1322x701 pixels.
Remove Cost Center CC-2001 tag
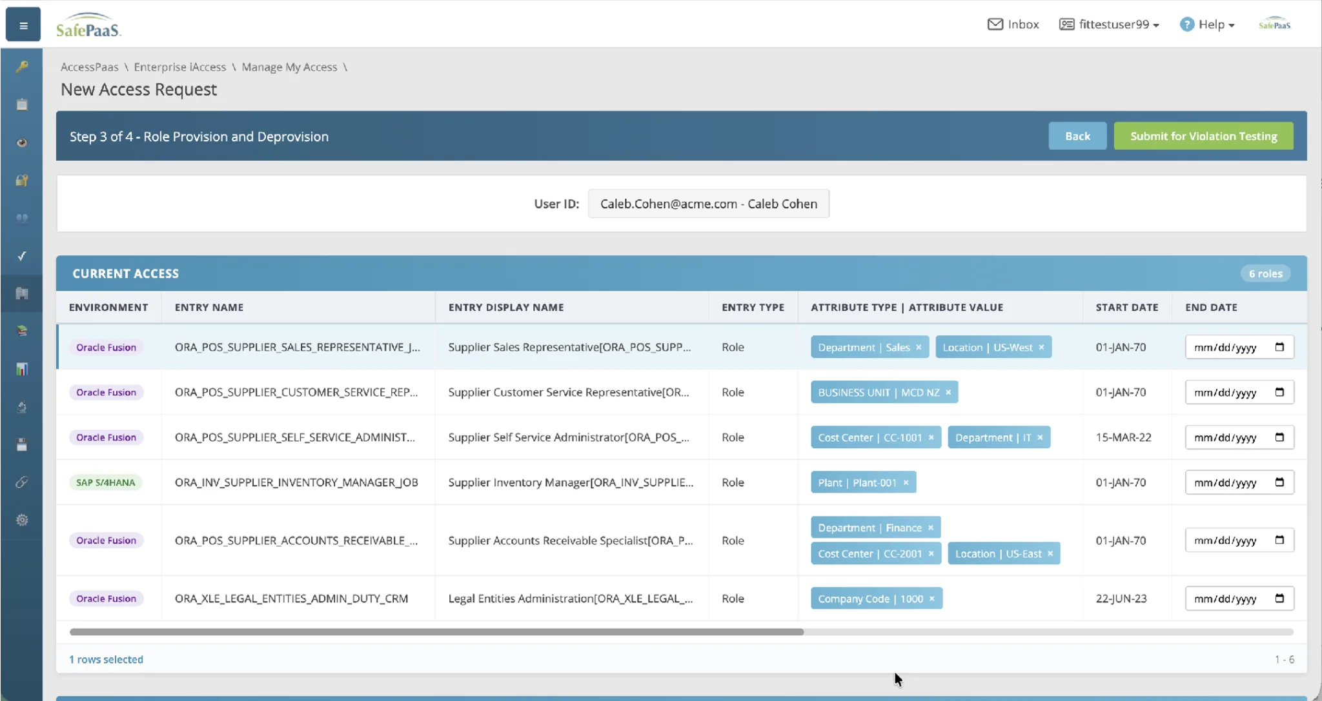pos(931,553)
